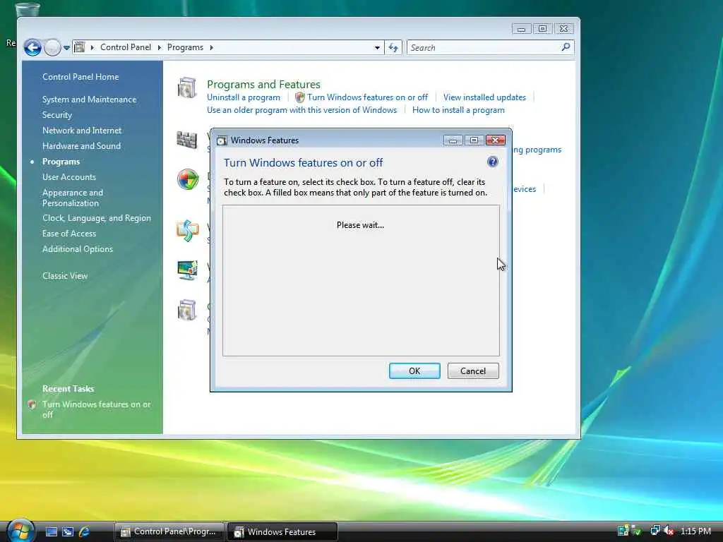Expand the arrow after Control Panel breadcrumb
Image resolution: width=723 pixels, height=542 pixels.
159,47
